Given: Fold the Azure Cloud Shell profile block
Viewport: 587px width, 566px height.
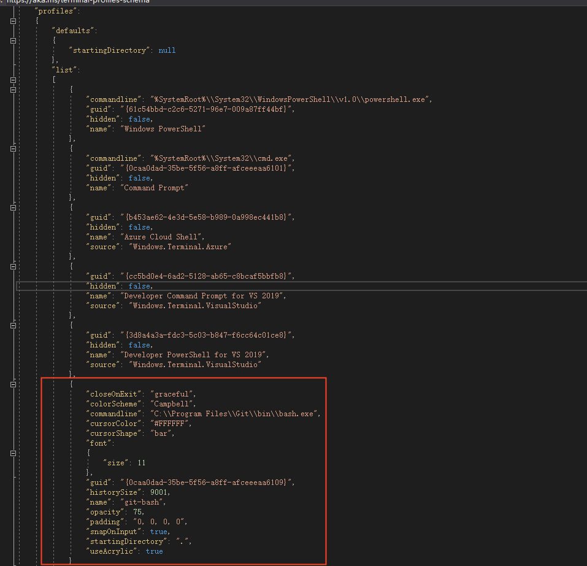Looking at the screenshot, I should coord(13,207).
